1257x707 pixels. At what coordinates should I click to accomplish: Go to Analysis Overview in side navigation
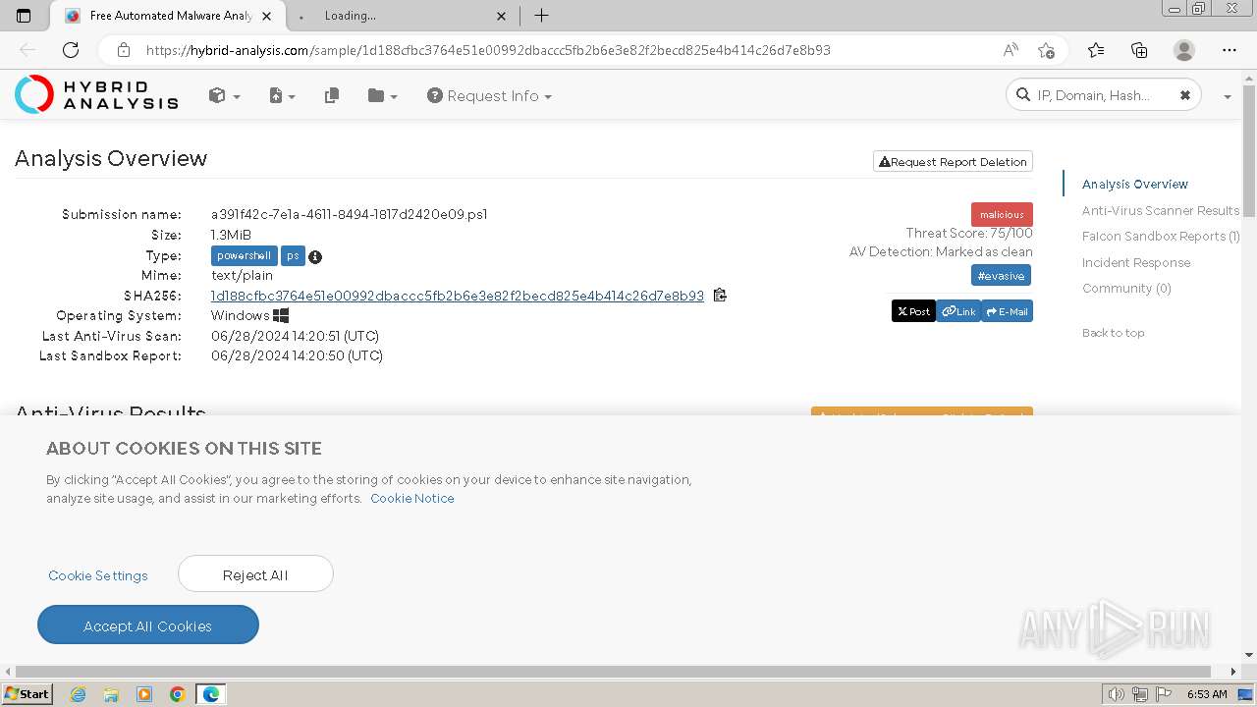pyautogui.click(x=1134, y=184)
